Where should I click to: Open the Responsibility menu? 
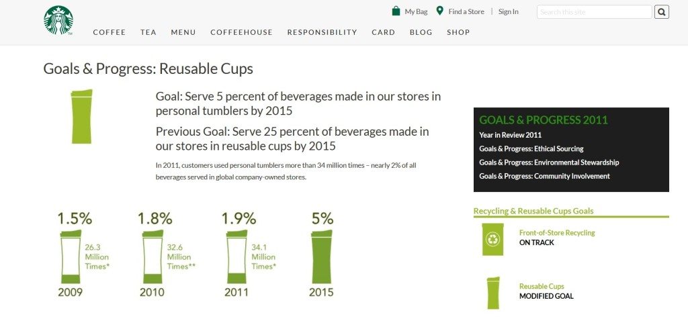(x=322, y=32)
